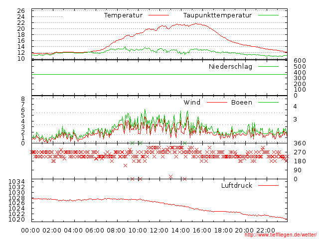Click the 600 precipitation axis value
This screenshot has width=319, height=239.
(x=300, y=61)
